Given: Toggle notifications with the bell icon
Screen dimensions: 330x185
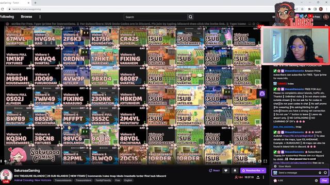Looking at the screenshot, I should click(235, 171).
